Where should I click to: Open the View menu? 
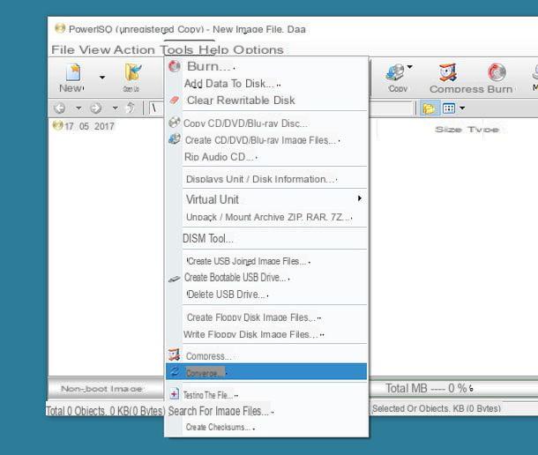pos(93,49)
